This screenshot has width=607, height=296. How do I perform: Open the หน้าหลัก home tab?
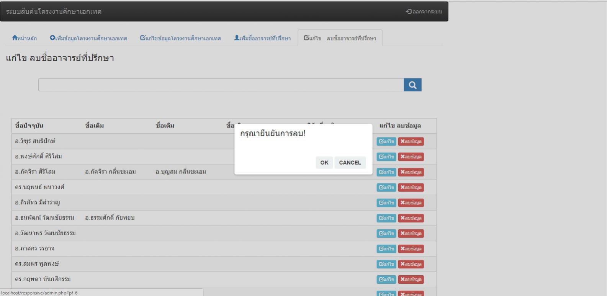[25, 38]
